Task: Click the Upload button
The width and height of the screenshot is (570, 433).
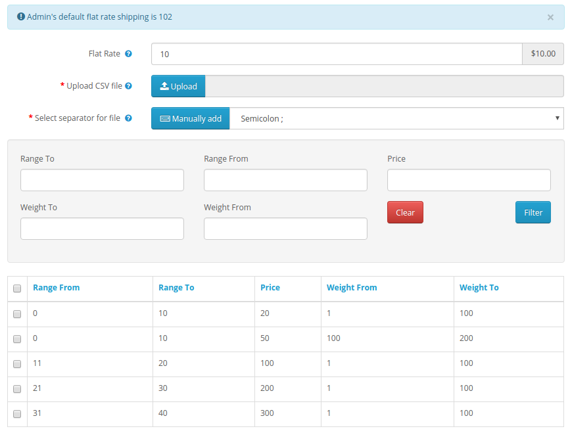Action: [178, 86]
